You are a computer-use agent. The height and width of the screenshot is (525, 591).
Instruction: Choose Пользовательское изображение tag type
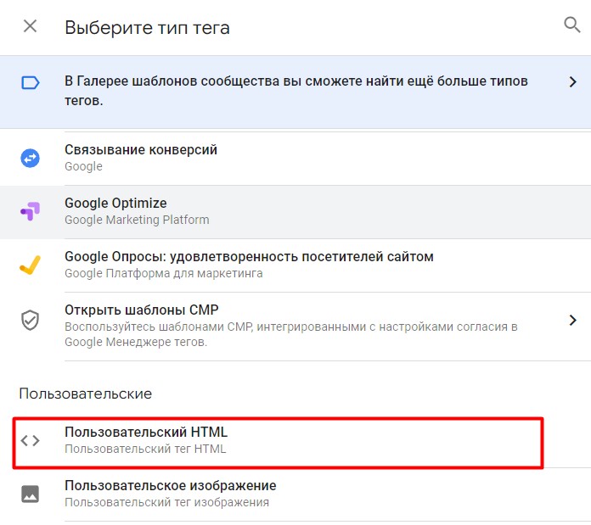coord(170,486)
